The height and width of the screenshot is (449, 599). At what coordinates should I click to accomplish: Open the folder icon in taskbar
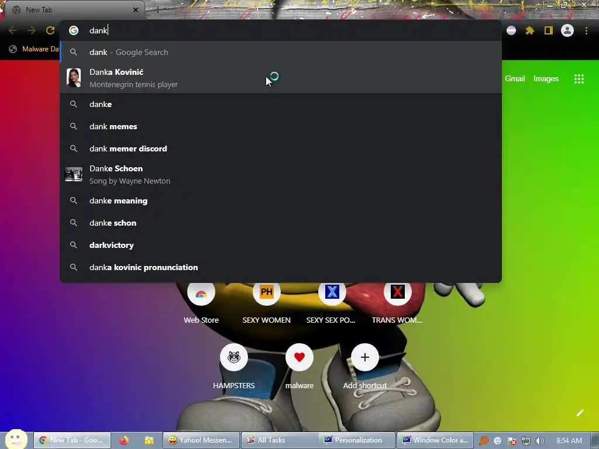(149, 441)
